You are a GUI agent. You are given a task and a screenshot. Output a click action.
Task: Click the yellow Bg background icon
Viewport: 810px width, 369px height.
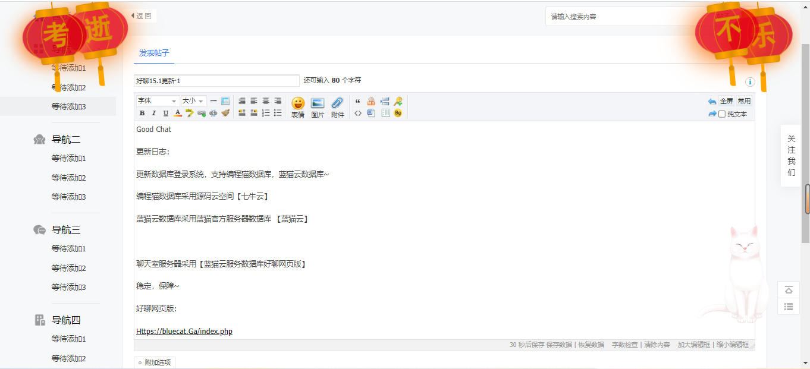click(398, 113)
